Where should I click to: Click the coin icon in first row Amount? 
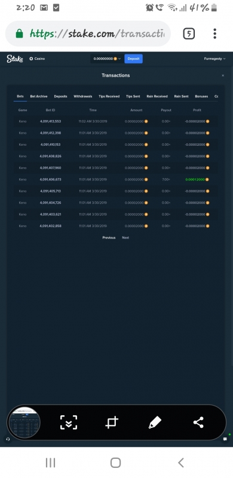tap(146, 121)
